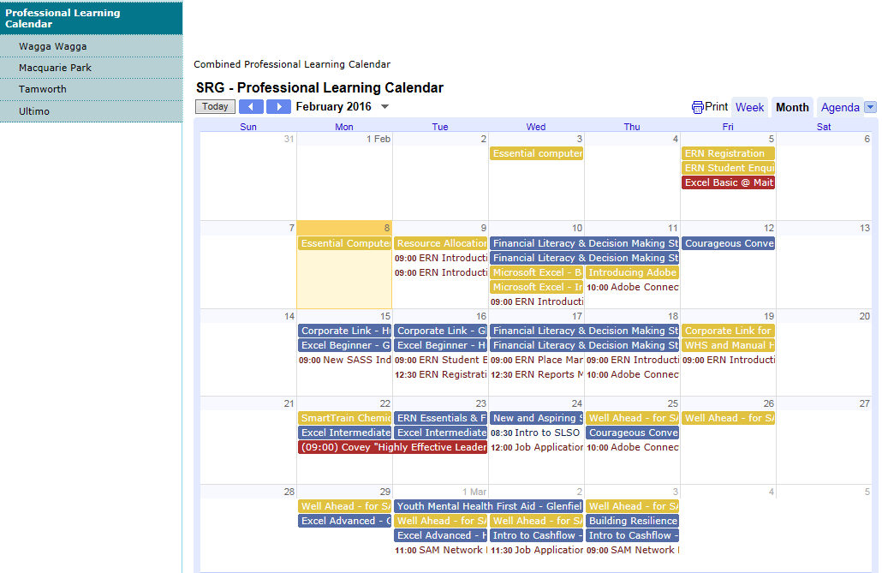This screenshot has height=573, width=882.
Task: Open Building Resilience event
Action: (x=632, y=521)
